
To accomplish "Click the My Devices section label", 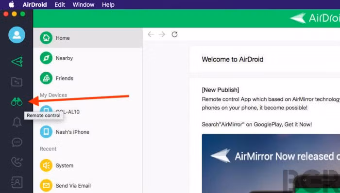I will click(53, 95).
